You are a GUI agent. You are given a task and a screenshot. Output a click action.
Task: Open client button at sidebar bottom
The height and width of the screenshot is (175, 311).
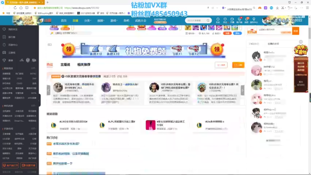point(10,165)
